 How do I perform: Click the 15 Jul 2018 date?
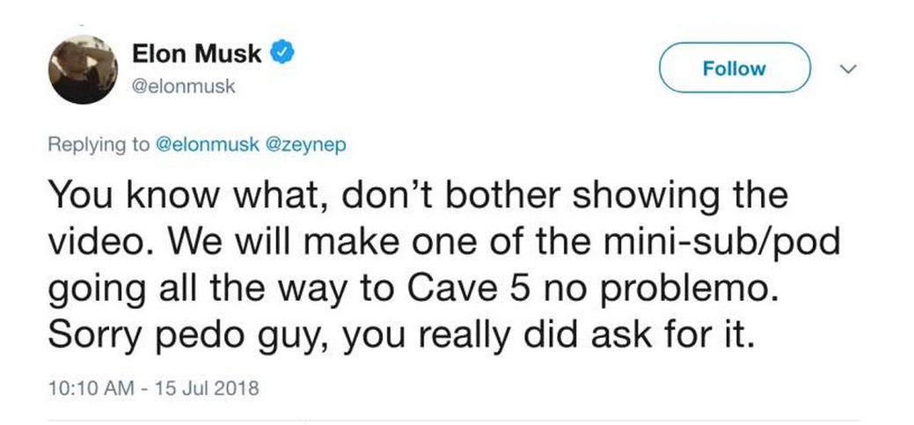point(207,388)
